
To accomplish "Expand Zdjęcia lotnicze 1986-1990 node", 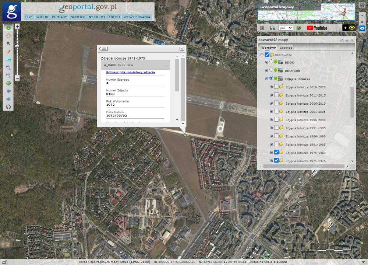I will 271,136.
